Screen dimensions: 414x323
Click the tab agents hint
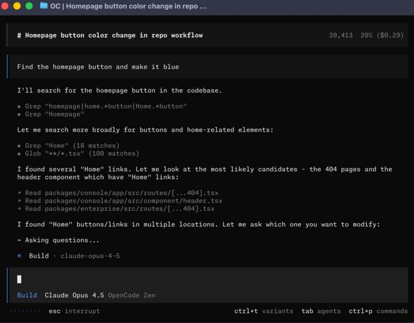tap(321, 311)
